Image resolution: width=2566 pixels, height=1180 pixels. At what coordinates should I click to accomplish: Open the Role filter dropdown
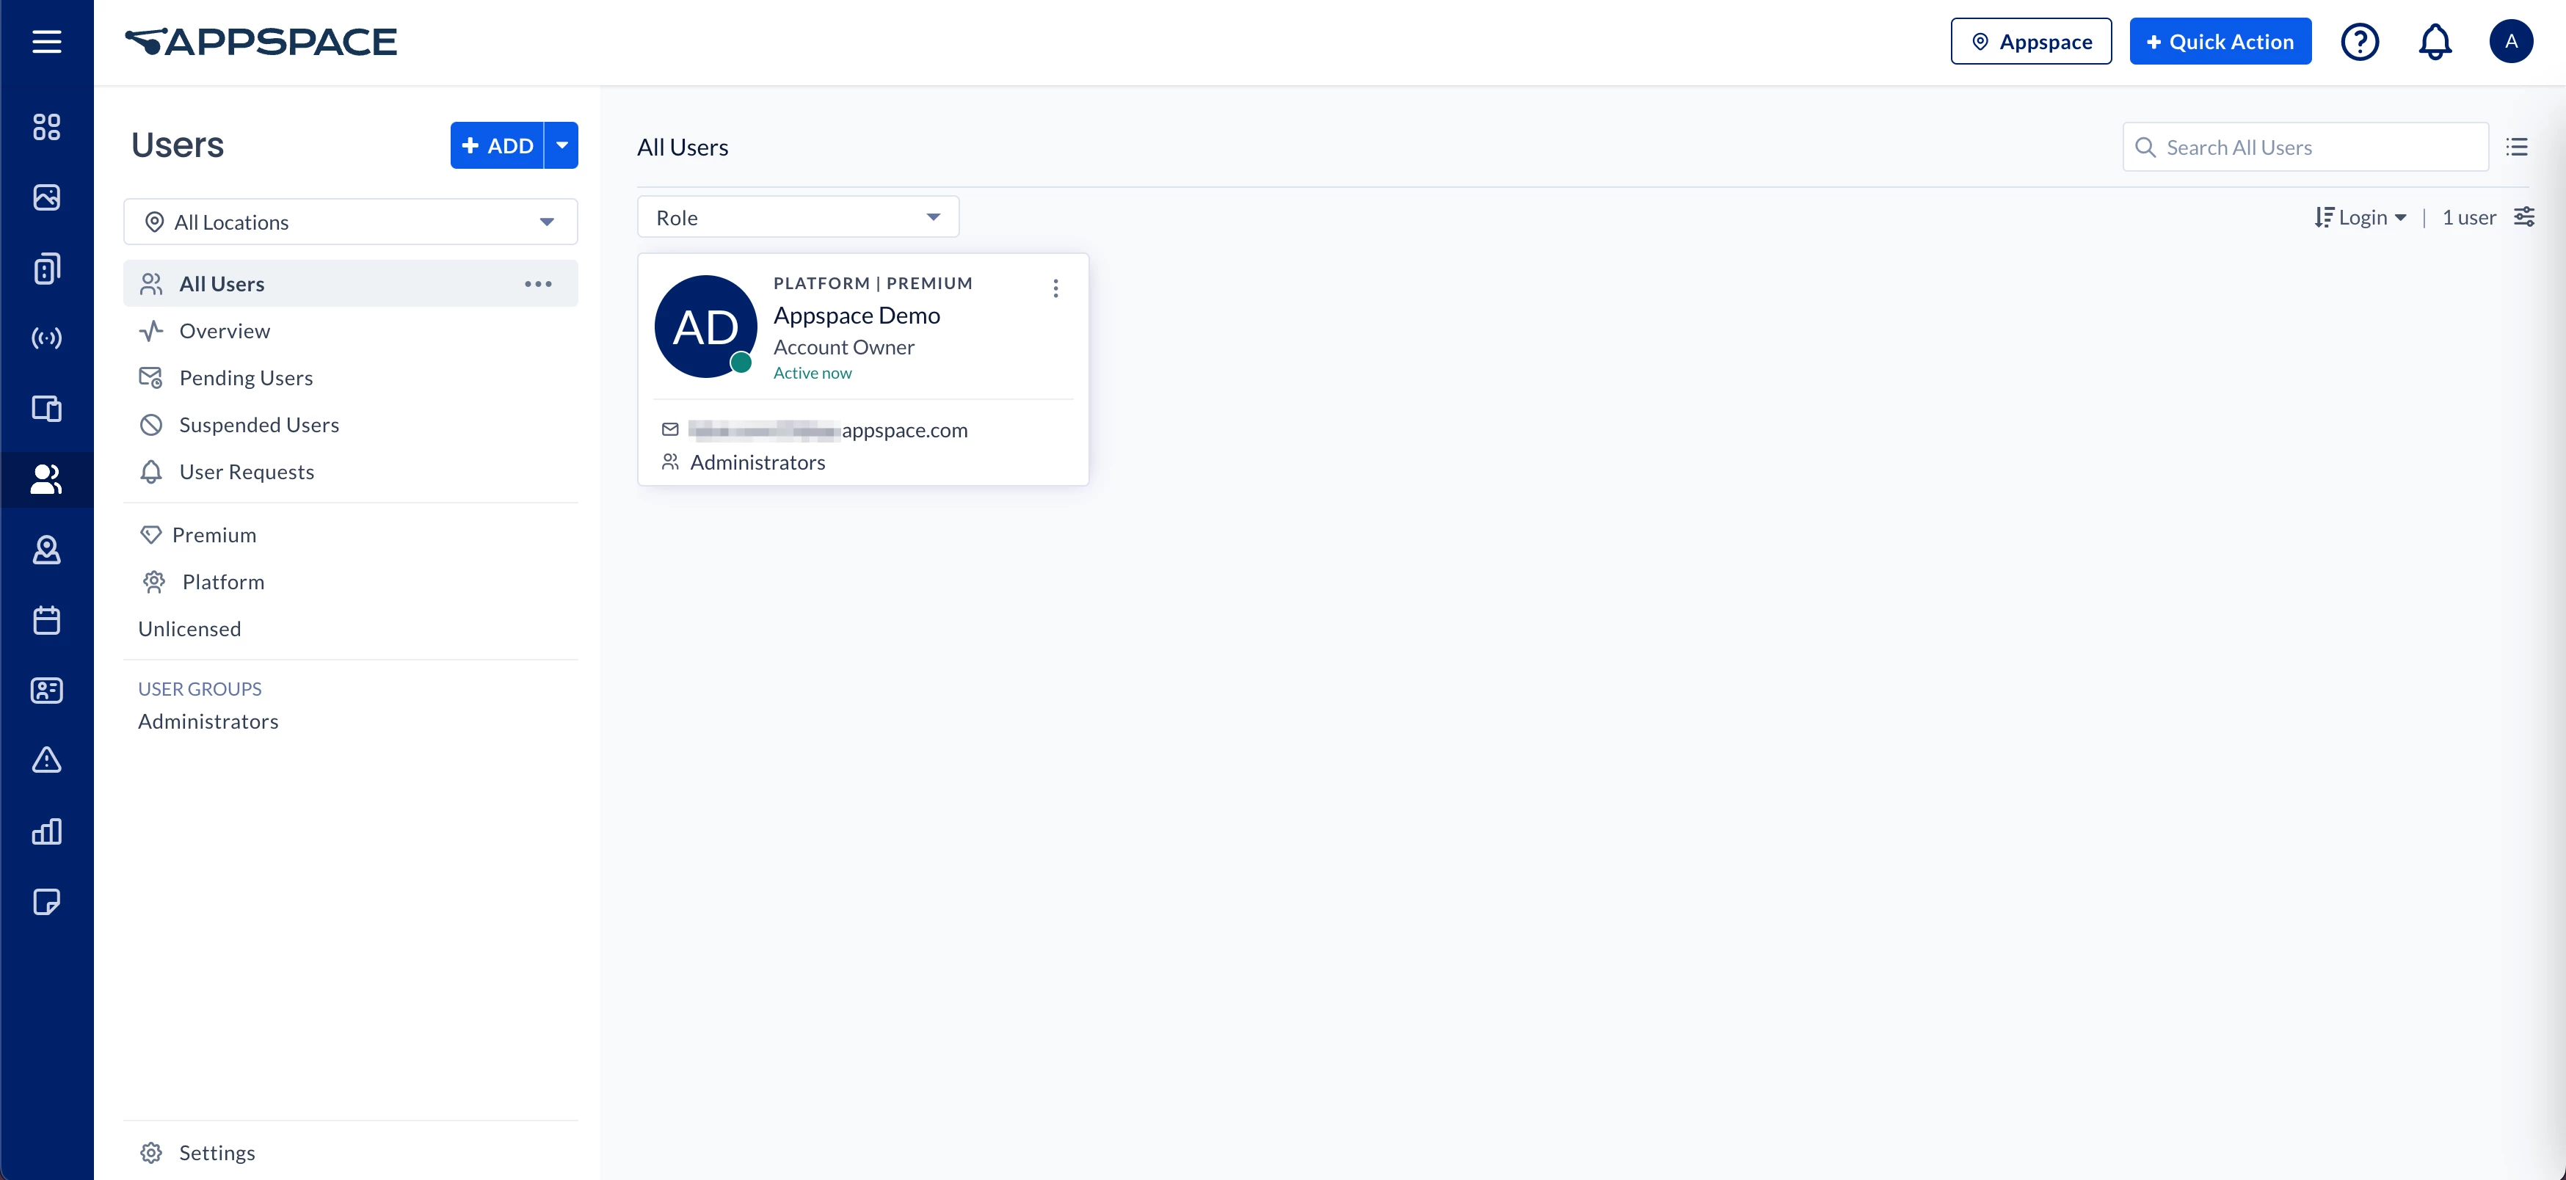(x=797, y=217)
